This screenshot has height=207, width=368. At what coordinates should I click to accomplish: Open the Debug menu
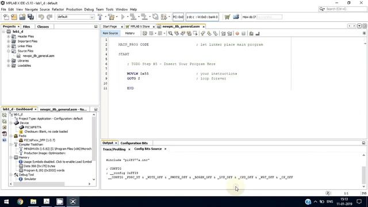click(x=89, y=9)
